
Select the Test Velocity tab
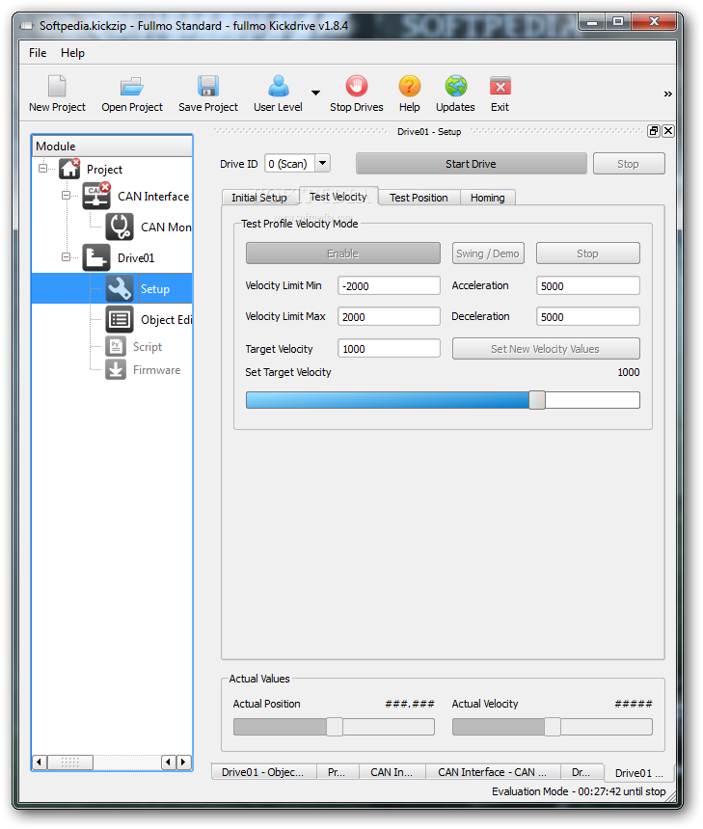[x=338, y=196]
